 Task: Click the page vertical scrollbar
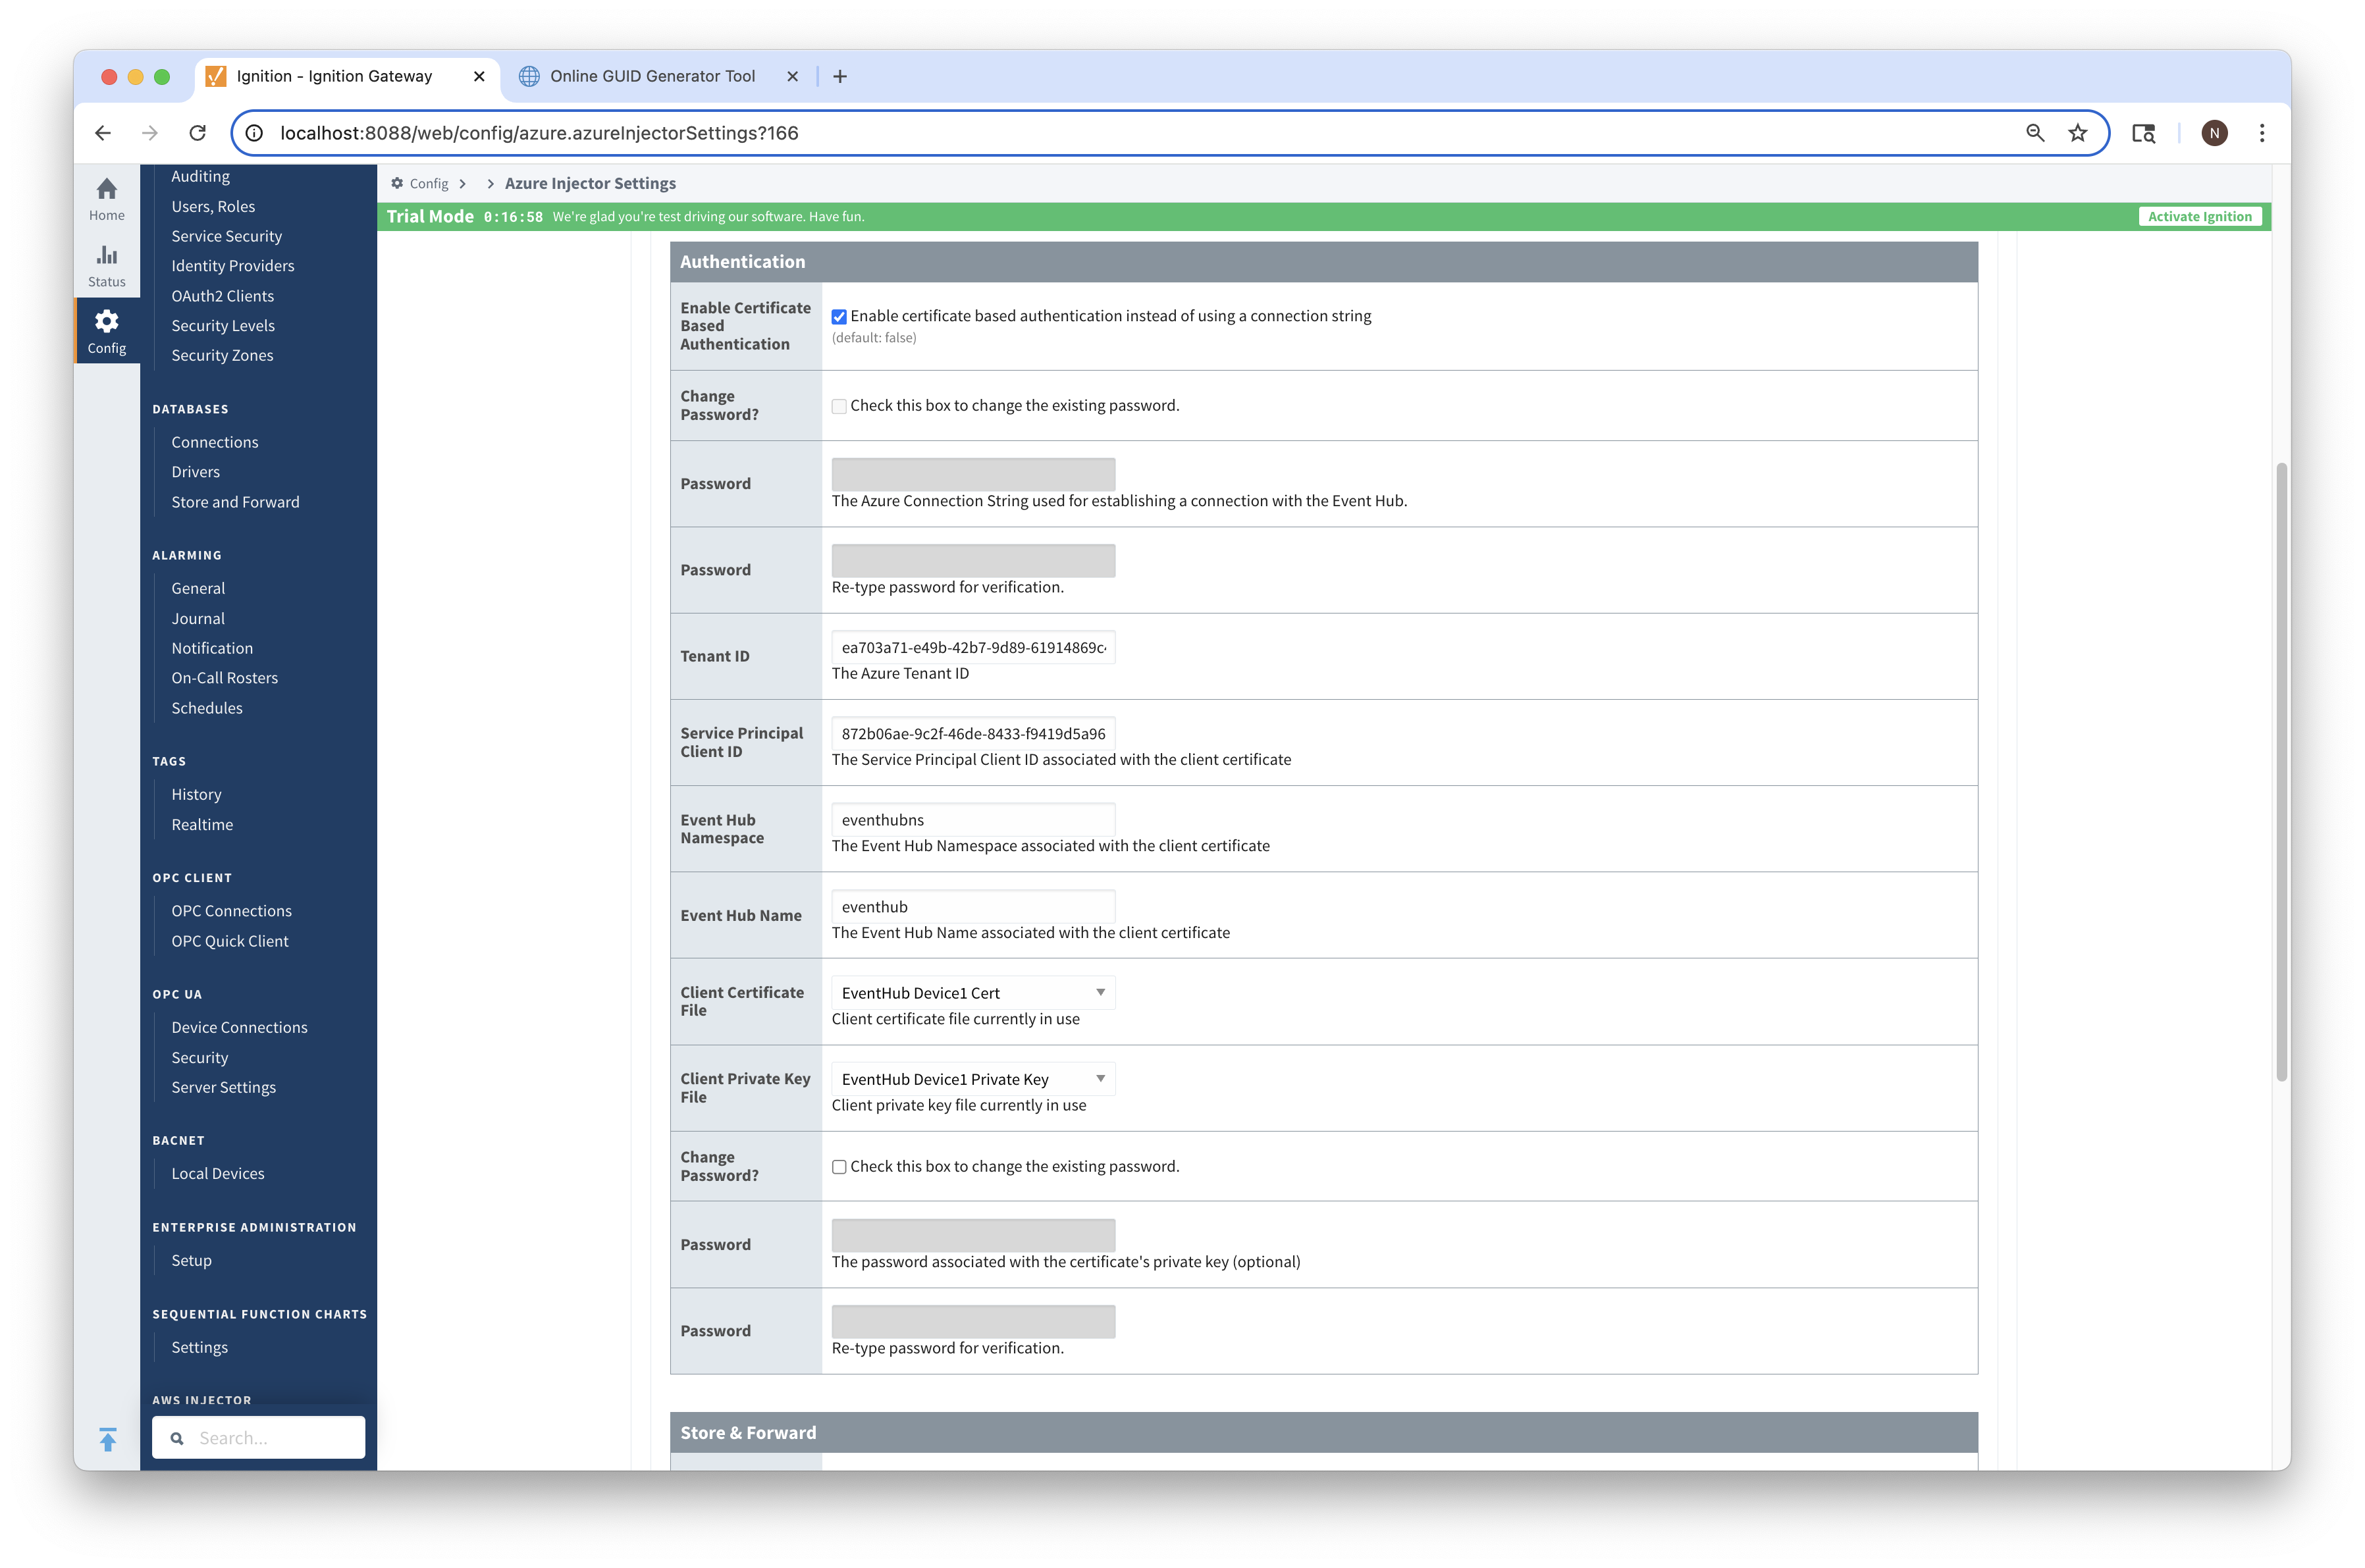tap(2281, 771)
